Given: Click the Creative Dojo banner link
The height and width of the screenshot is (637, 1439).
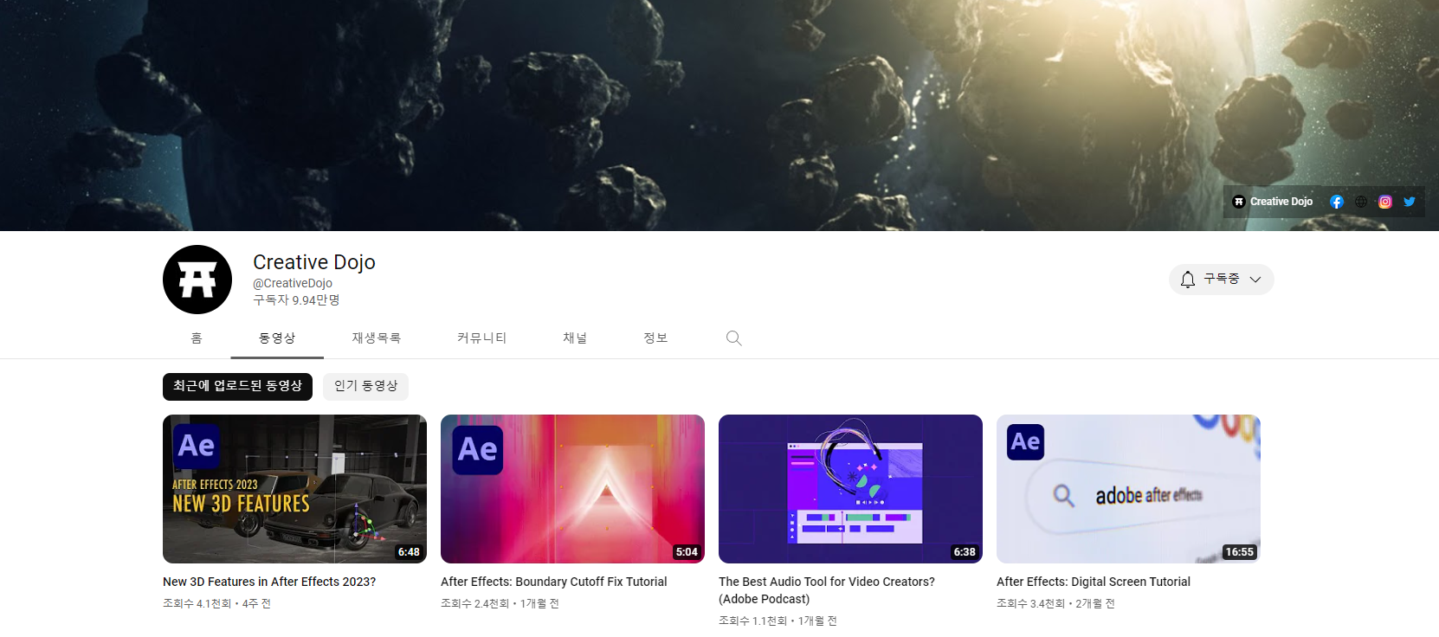Looking at the screenshot, I should 1273,202.
